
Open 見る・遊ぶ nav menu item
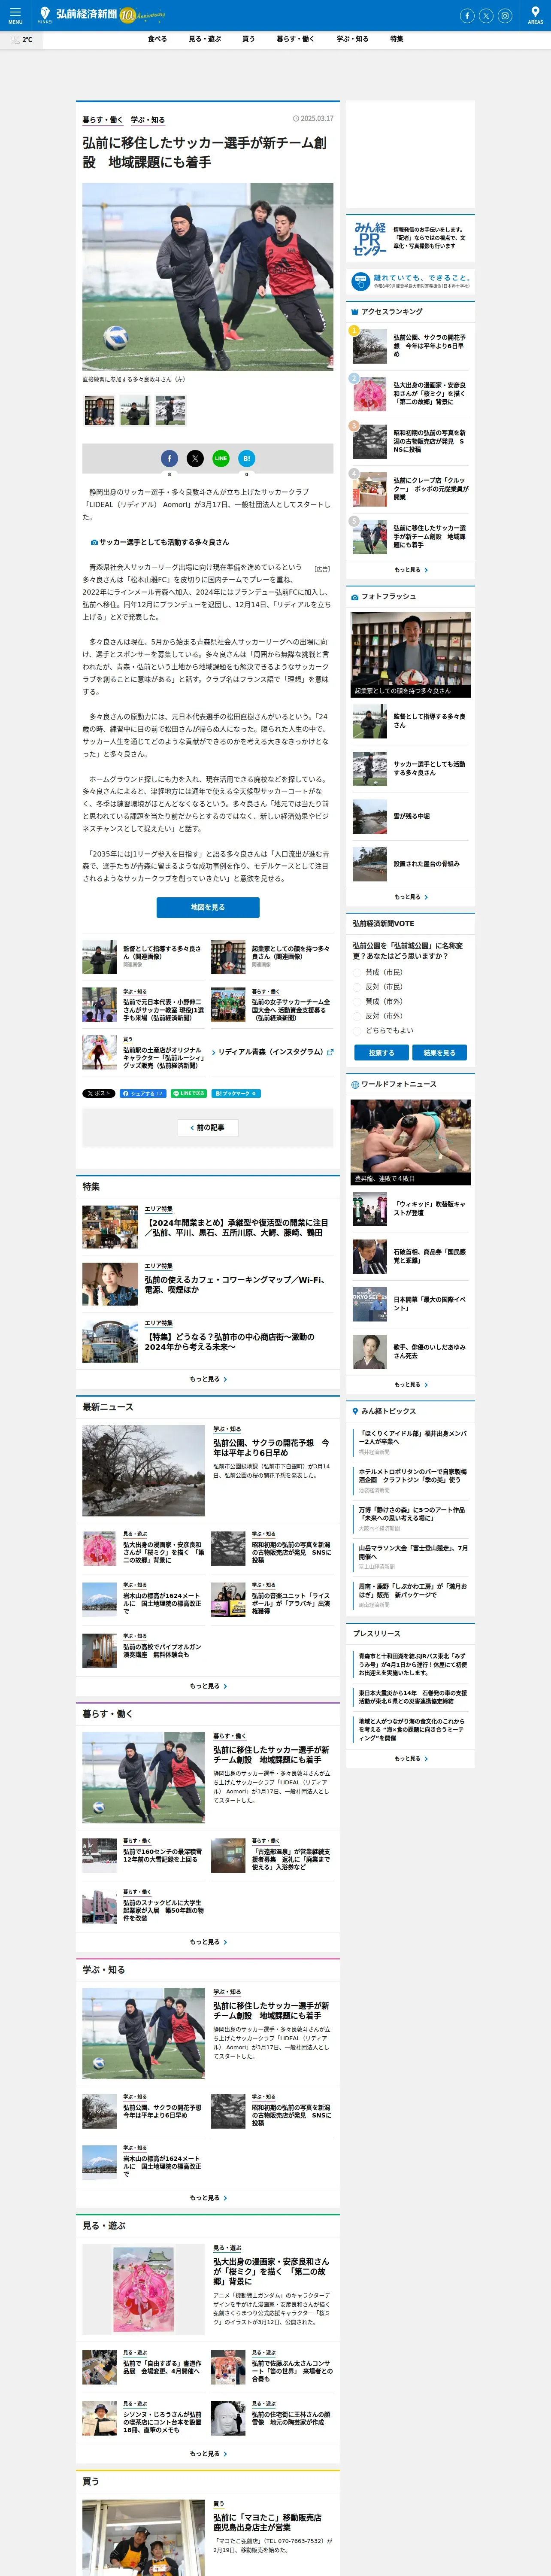[205, 39]
